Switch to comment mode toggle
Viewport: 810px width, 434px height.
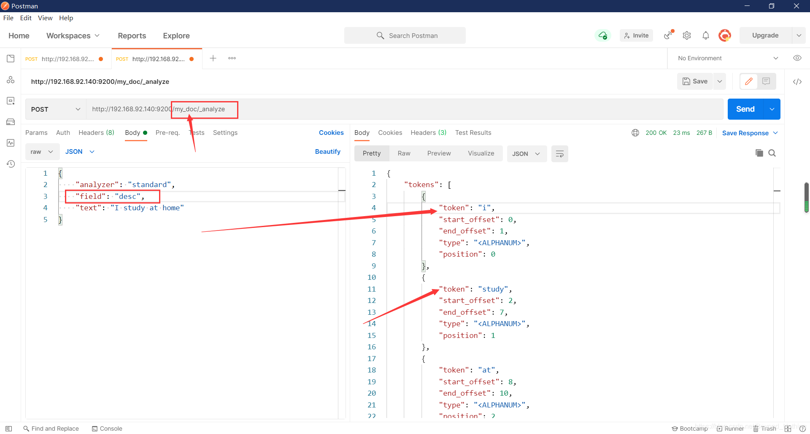[x=766, y=81]
